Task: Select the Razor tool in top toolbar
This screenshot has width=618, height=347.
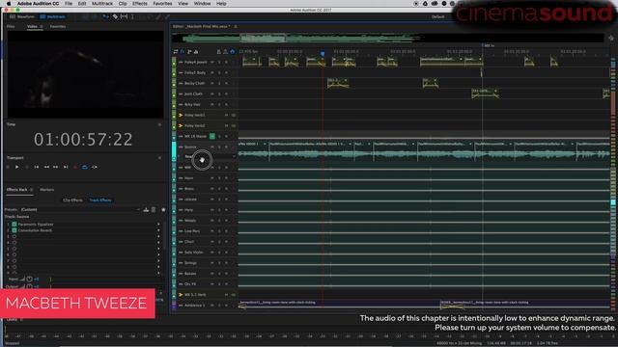Action: [115, 17]
